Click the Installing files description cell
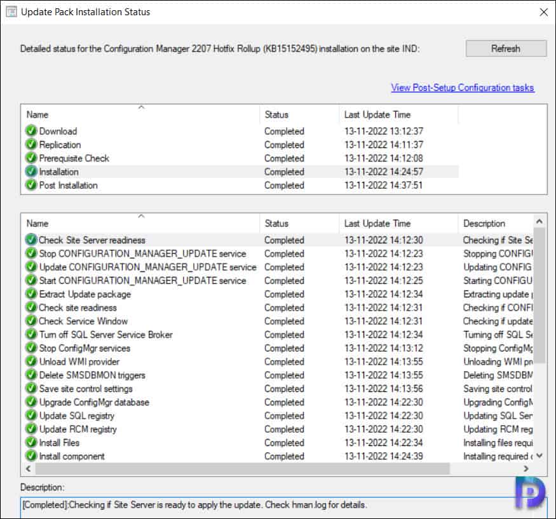 (x=498, y=442)
